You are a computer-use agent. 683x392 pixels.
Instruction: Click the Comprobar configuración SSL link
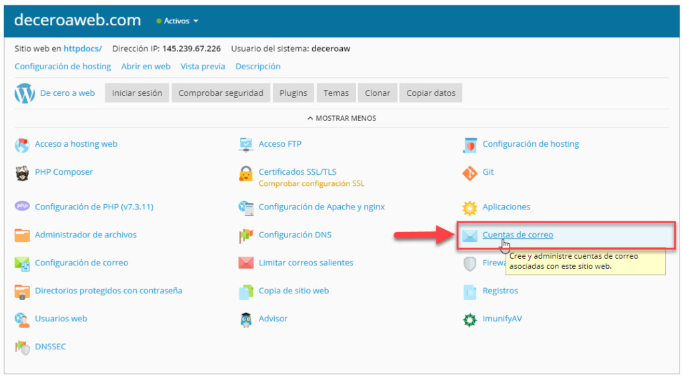(x=311, y=183)
